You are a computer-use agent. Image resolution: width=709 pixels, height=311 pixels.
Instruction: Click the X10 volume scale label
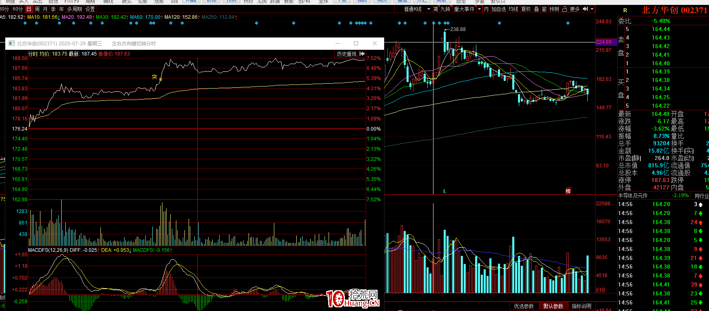[600, 290]
